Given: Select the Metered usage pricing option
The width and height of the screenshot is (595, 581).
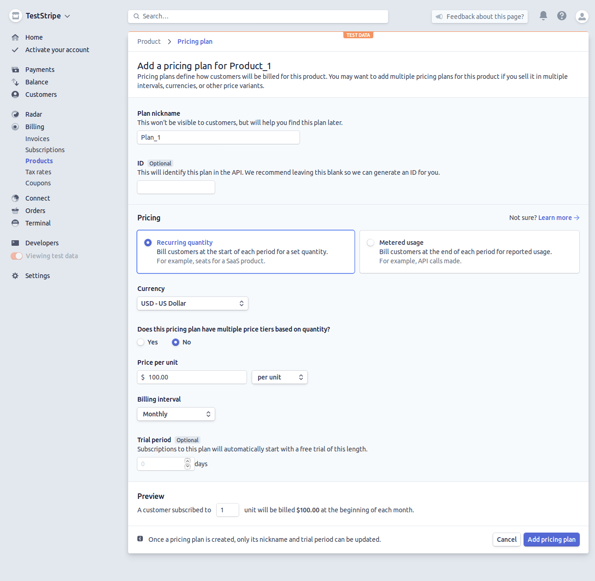Looking at the screenshot, I should coord(371,242).
